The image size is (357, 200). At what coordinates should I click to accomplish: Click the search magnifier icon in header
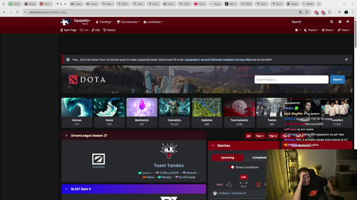[332, 22]
